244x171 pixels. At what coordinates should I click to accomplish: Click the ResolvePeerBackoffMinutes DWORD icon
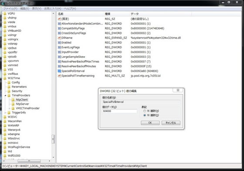(59, 67)
